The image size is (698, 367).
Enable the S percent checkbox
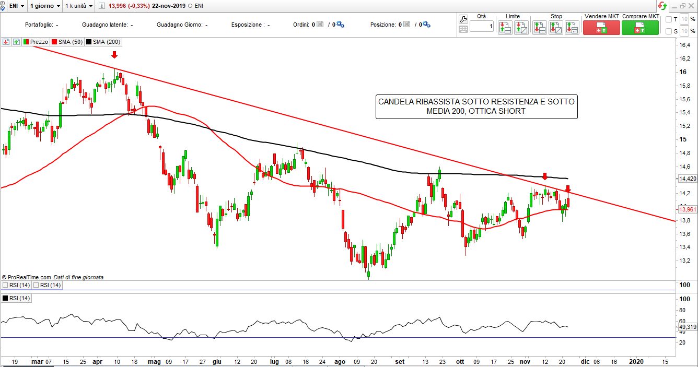(669, 31)
